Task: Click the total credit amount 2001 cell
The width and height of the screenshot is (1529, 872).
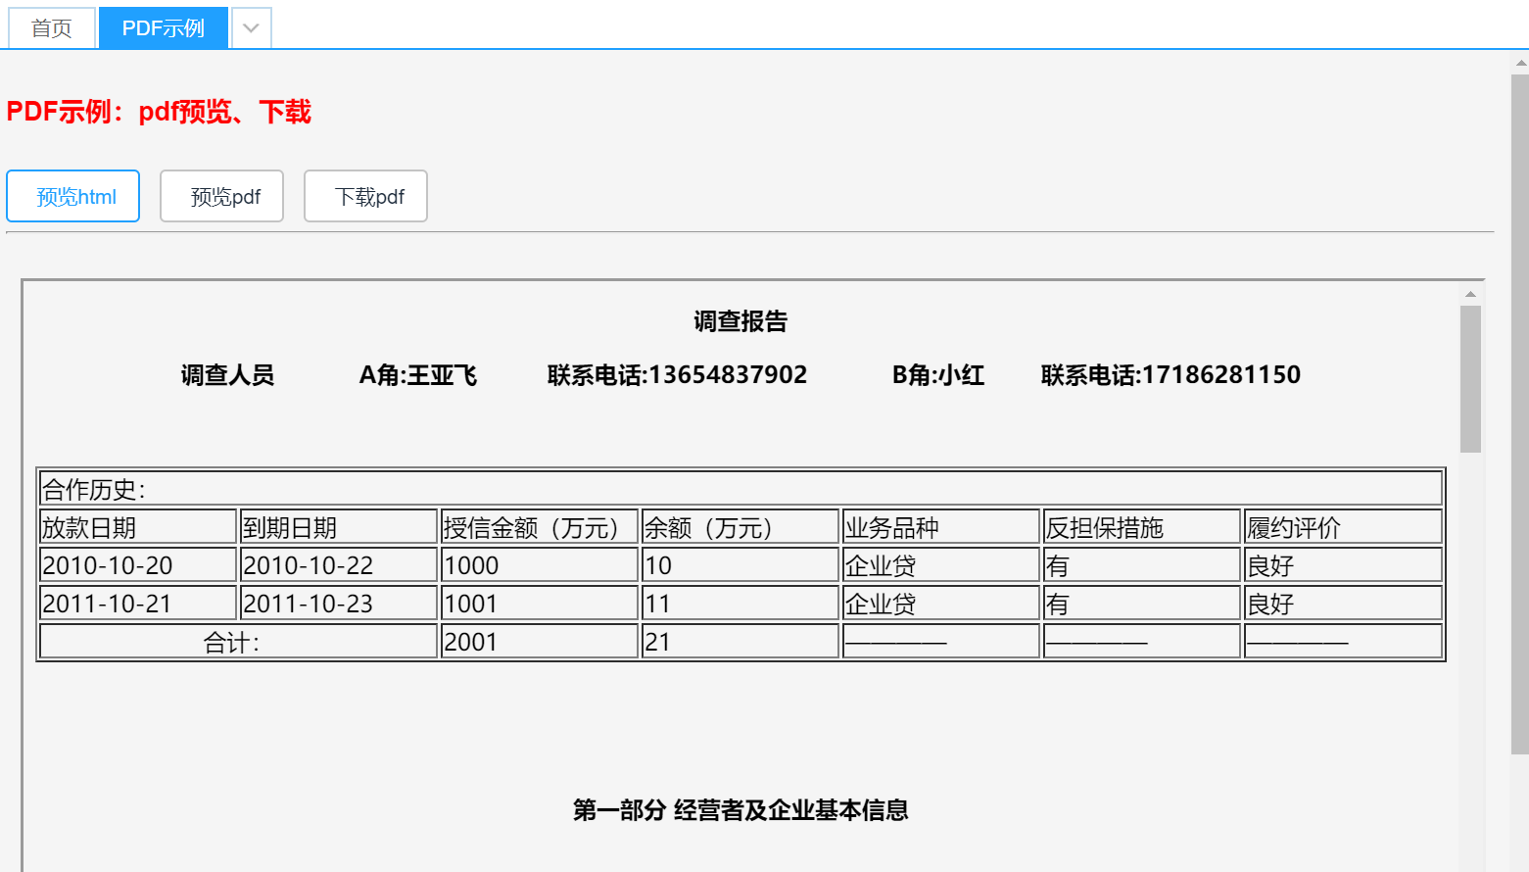Action: (x=539, y=642)
